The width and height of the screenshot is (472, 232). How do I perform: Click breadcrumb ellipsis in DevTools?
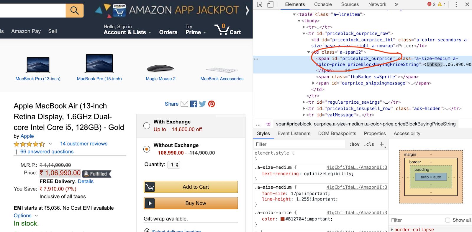258,124
